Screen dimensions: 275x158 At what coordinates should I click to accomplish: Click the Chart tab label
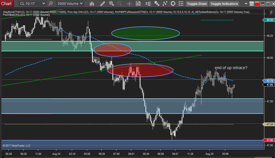7,3
